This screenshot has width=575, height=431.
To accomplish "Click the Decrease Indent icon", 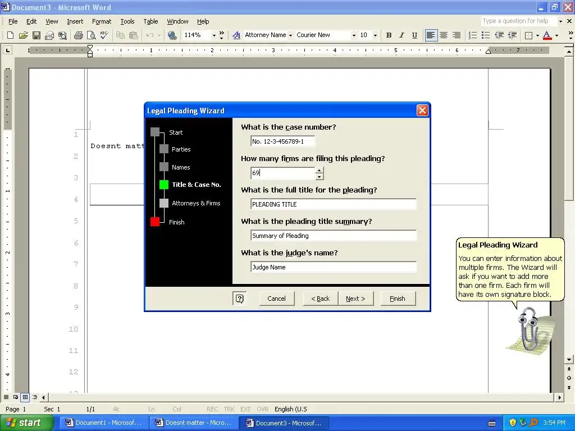I will [499, 35].
